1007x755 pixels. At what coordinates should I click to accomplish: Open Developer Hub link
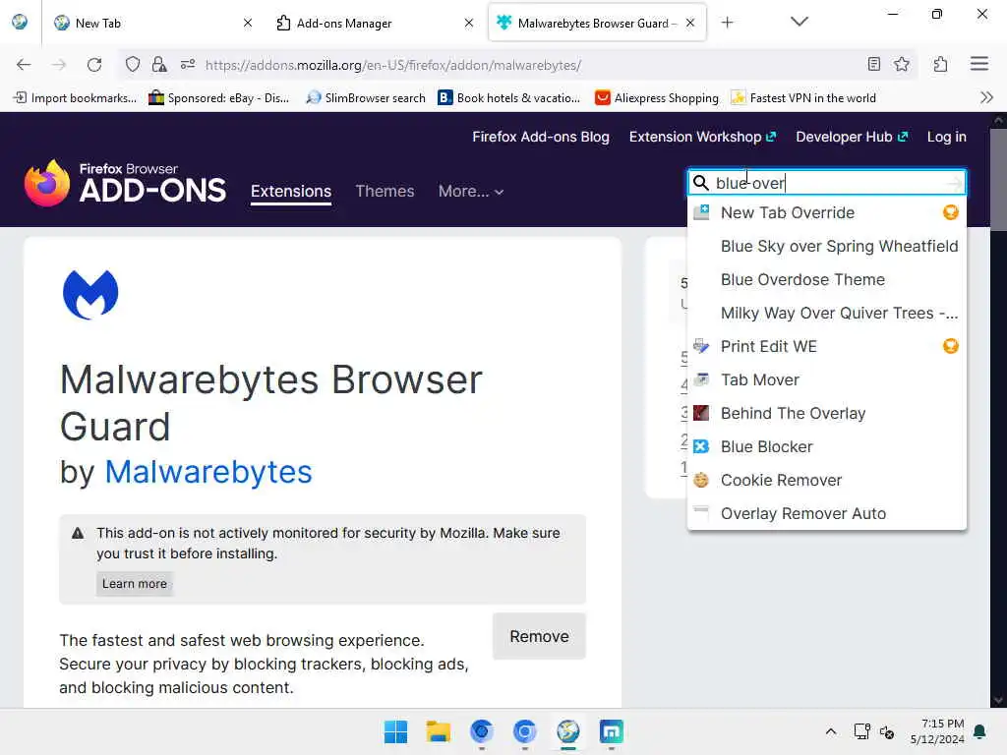pos(852,137)
